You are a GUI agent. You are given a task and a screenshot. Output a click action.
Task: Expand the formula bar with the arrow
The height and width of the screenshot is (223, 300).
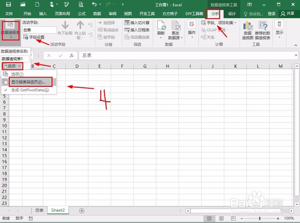(296, 56)
